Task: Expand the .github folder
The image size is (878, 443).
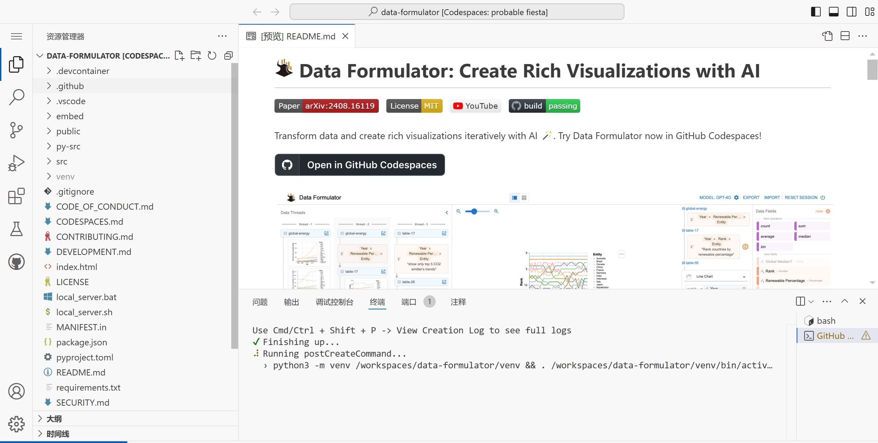Action: click(136, 86)
